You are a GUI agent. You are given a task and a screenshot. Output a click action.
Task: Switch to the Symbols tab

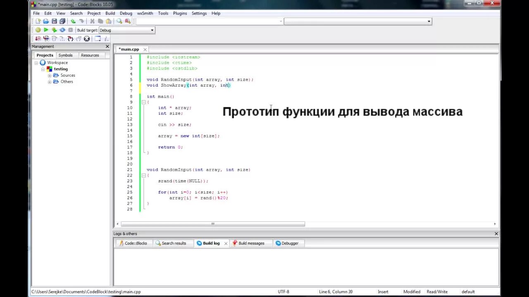pyautogui.click(x=65, y=55)
